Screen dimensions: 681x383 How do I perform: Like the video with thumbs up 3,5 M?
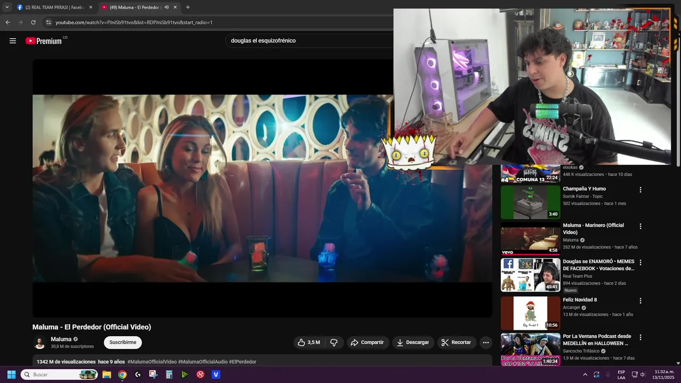309,343
